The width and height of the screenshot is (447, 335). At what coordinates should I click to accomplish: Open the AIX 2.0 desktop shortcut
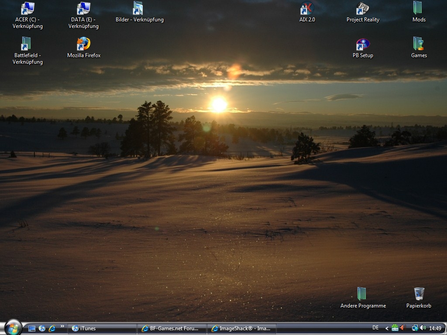click(307, 9)
